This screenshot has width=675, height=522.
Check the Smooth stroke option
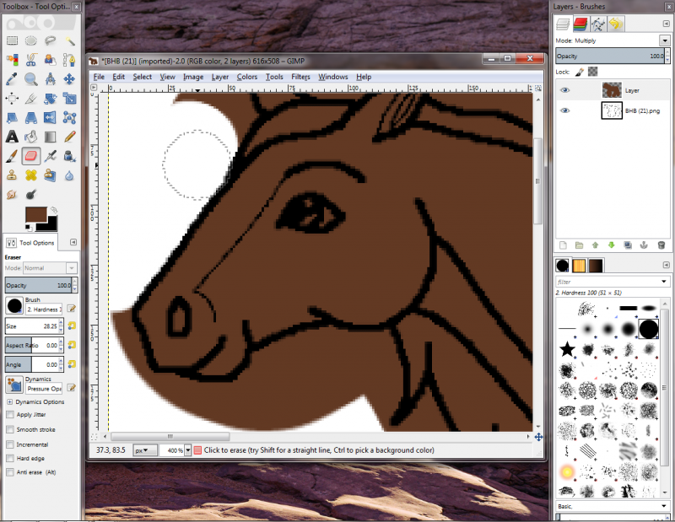[x=10, y=429]
